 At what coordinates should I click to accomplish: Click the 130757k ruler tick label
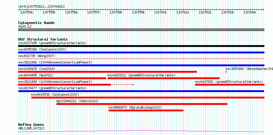click(94, 12)
